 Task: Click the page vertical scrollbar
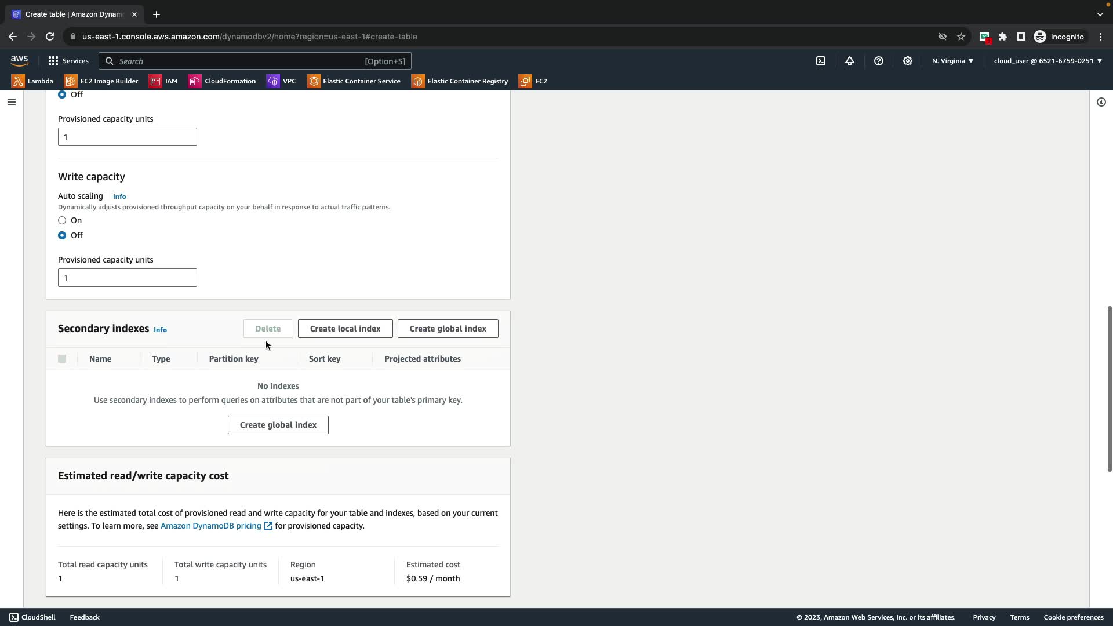tap(1109, 388)
